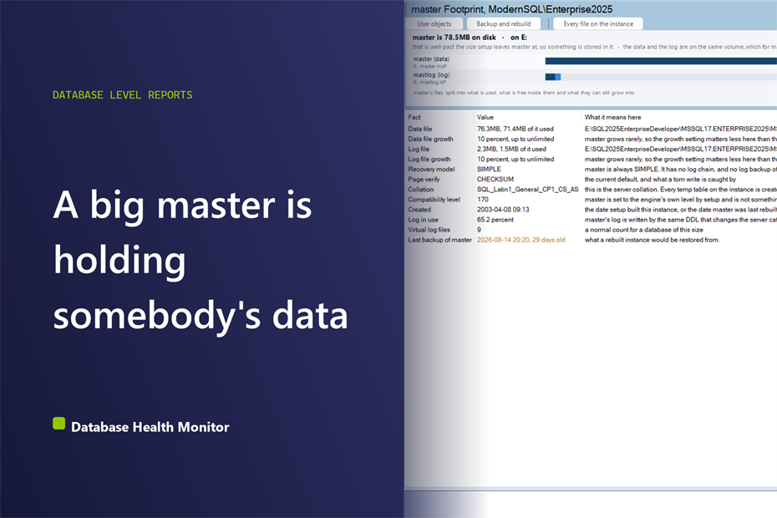
Task: Click the mastlog (log) file label
Action: click(x=432, y=75)
